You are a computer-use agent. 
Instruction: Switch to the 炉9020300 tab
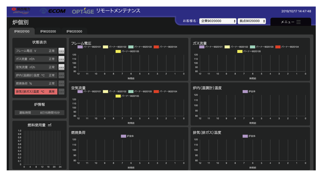point(74,31)
